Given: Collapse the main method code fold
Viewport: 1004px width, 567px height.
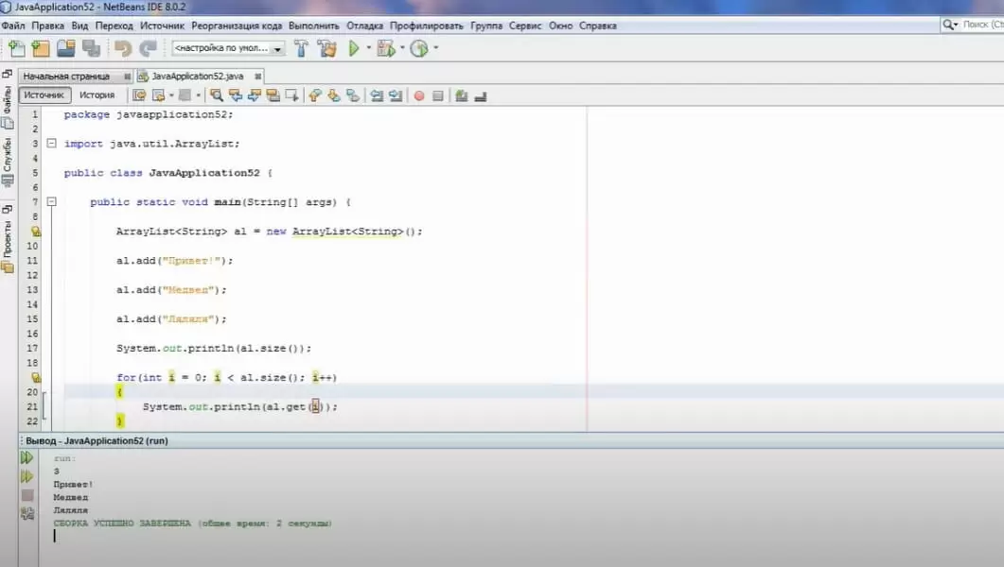Looking at the screenshot, I should pos(51,201).
